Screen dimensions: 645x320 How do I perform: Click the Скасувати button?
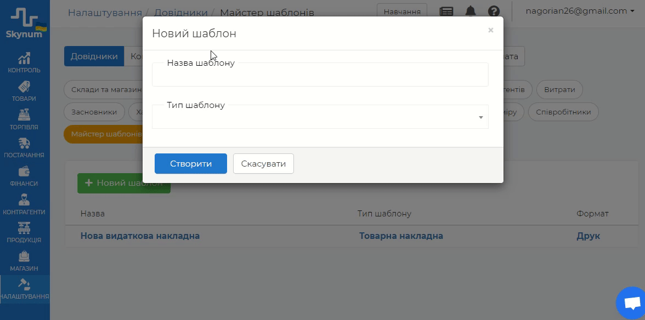pos(263,164)
